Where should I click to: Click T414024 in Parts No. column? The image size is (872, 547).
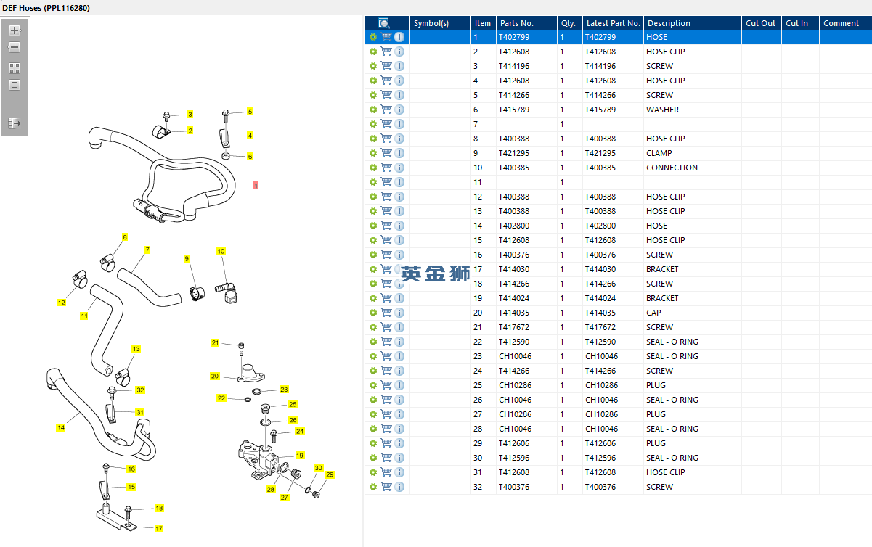coord(514,298)
